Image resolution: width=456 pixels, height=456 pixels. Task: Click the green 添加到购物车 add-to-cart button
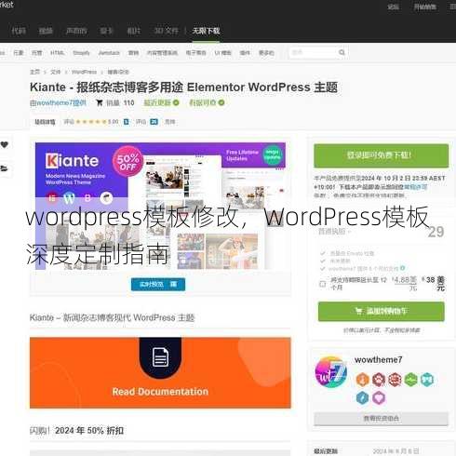click(x=381, y=311)
